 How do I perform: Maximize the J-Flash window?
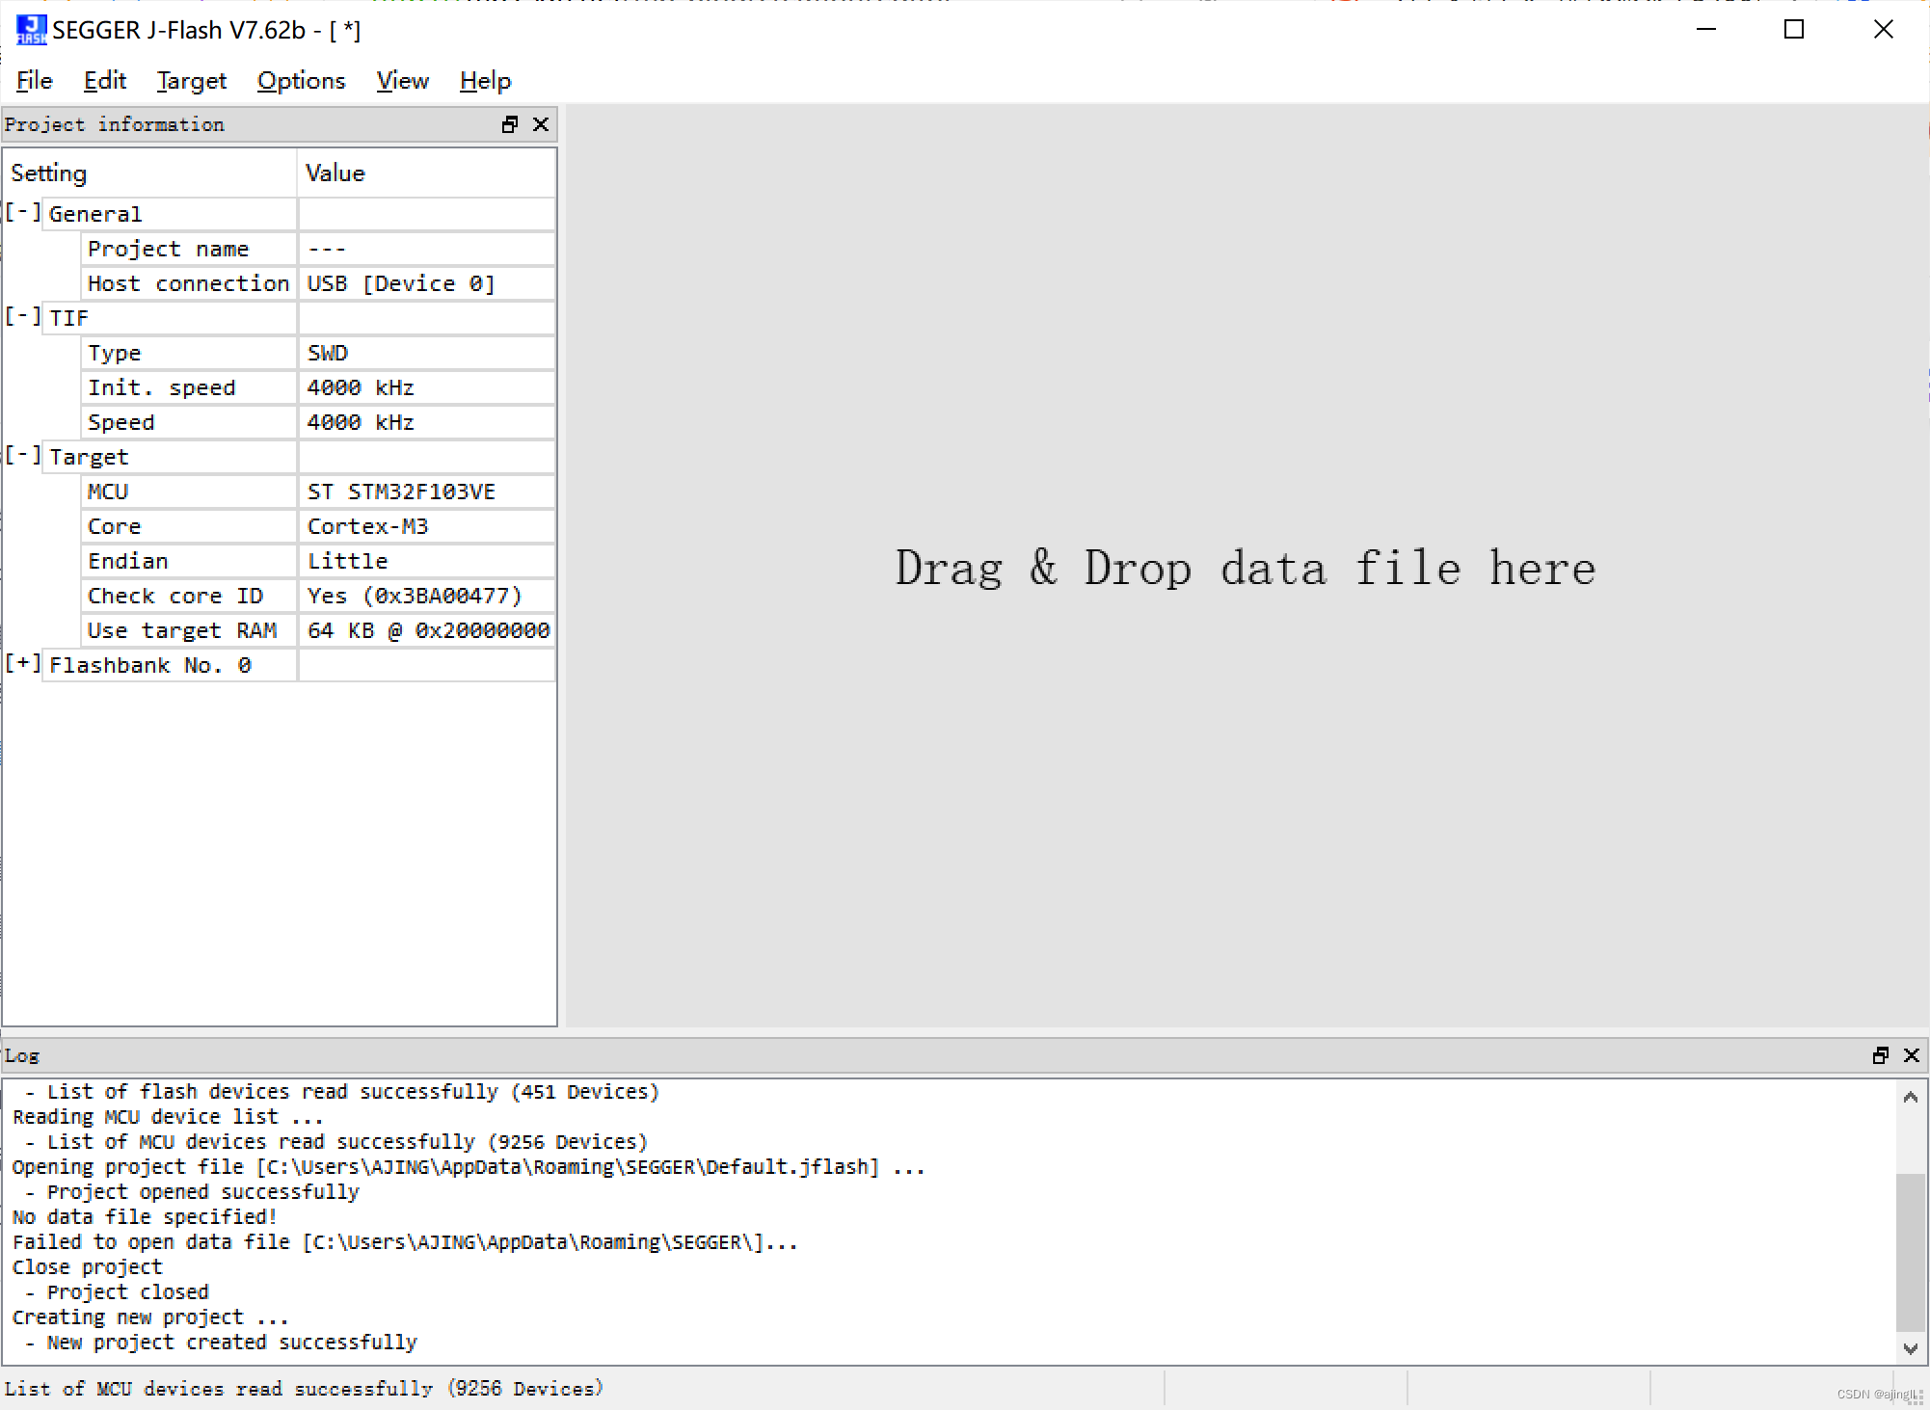click(1794, 30)
